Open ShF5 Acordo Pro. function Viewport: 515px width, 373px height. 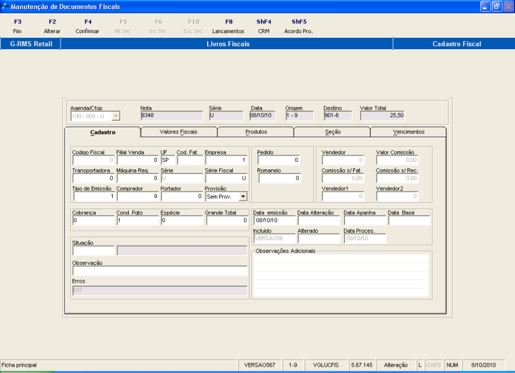pos(298,26)
